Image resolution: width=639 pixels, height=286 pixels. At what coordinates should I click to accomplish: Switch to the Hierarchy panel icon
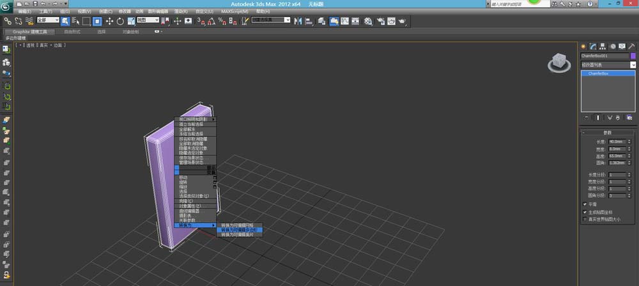pos(603,46)
